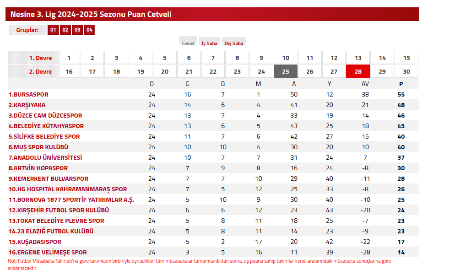
Task: Switch to the Genel tab
Action: click(x=188, y=43)
